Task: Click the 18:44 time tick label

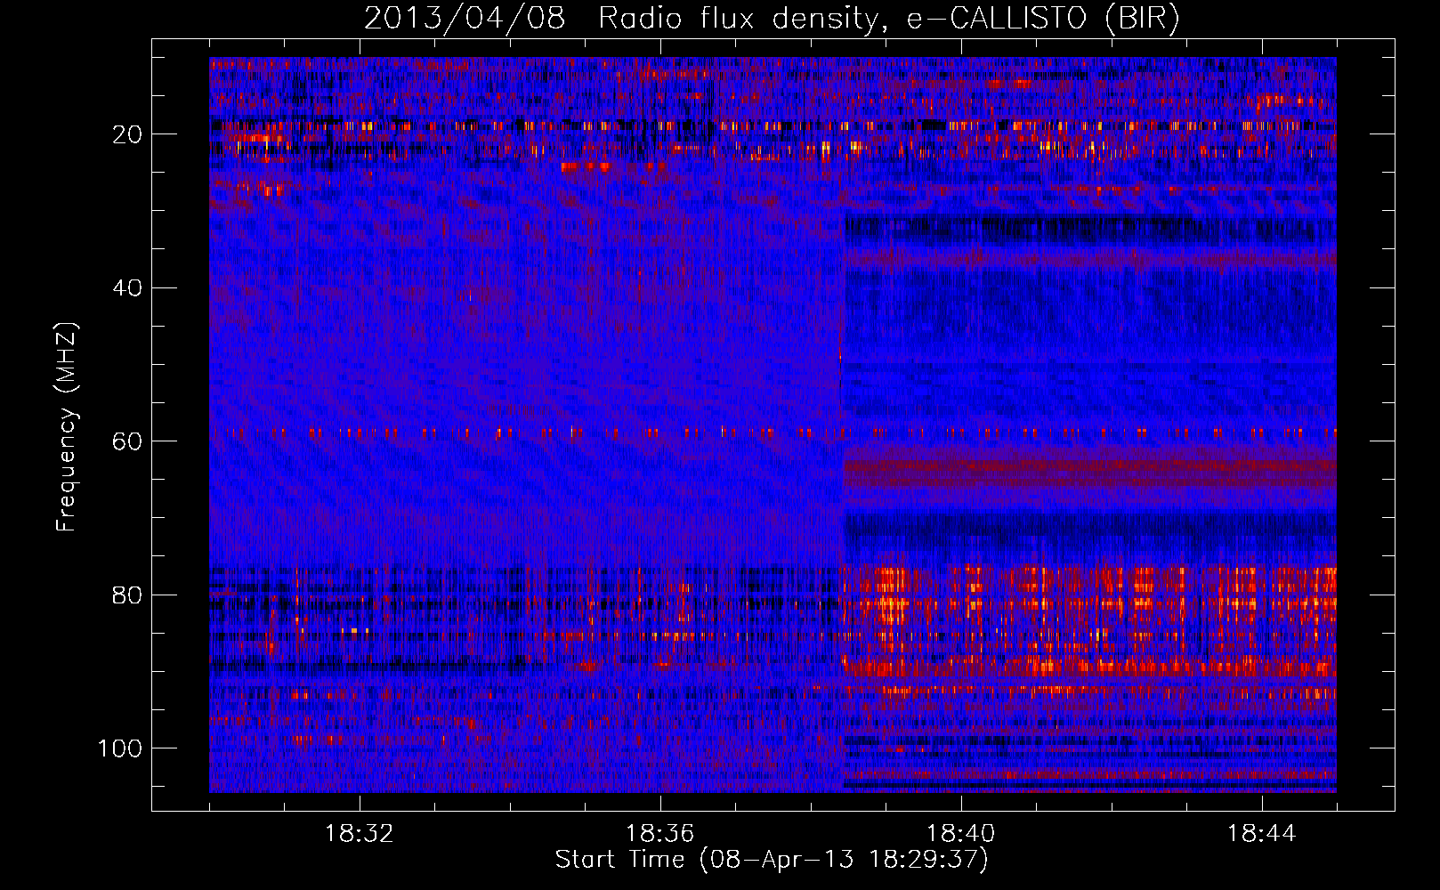Action: pos(1262,834)
